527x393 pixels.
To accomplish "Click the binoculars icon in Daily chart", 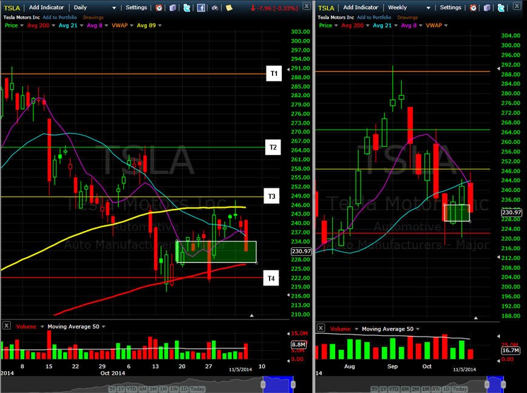I will tap(215, 8).
